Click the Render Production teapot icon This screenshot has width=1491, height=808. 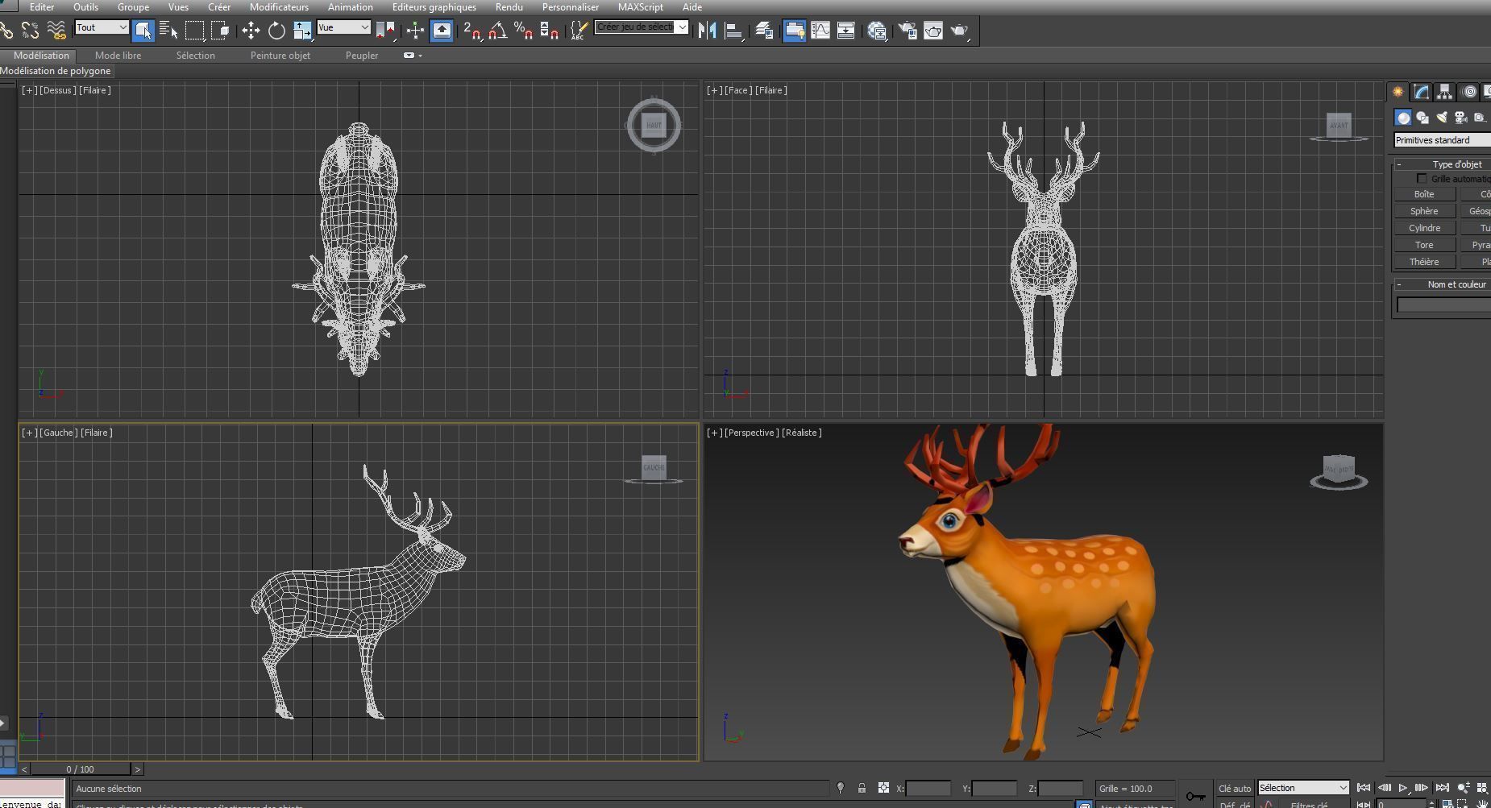pyautogui.click(x=959, y=31)
